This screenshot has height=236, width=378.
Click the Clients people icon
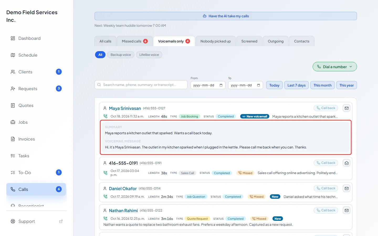13,72
